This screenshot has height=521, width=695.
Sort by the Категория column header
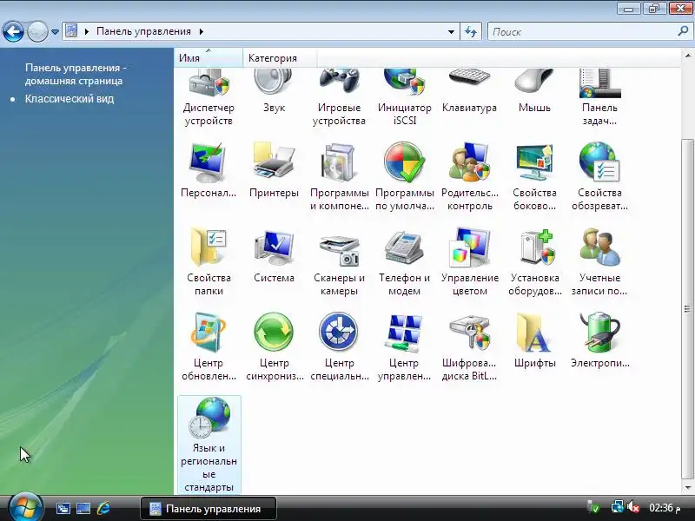tap(280, 58)
